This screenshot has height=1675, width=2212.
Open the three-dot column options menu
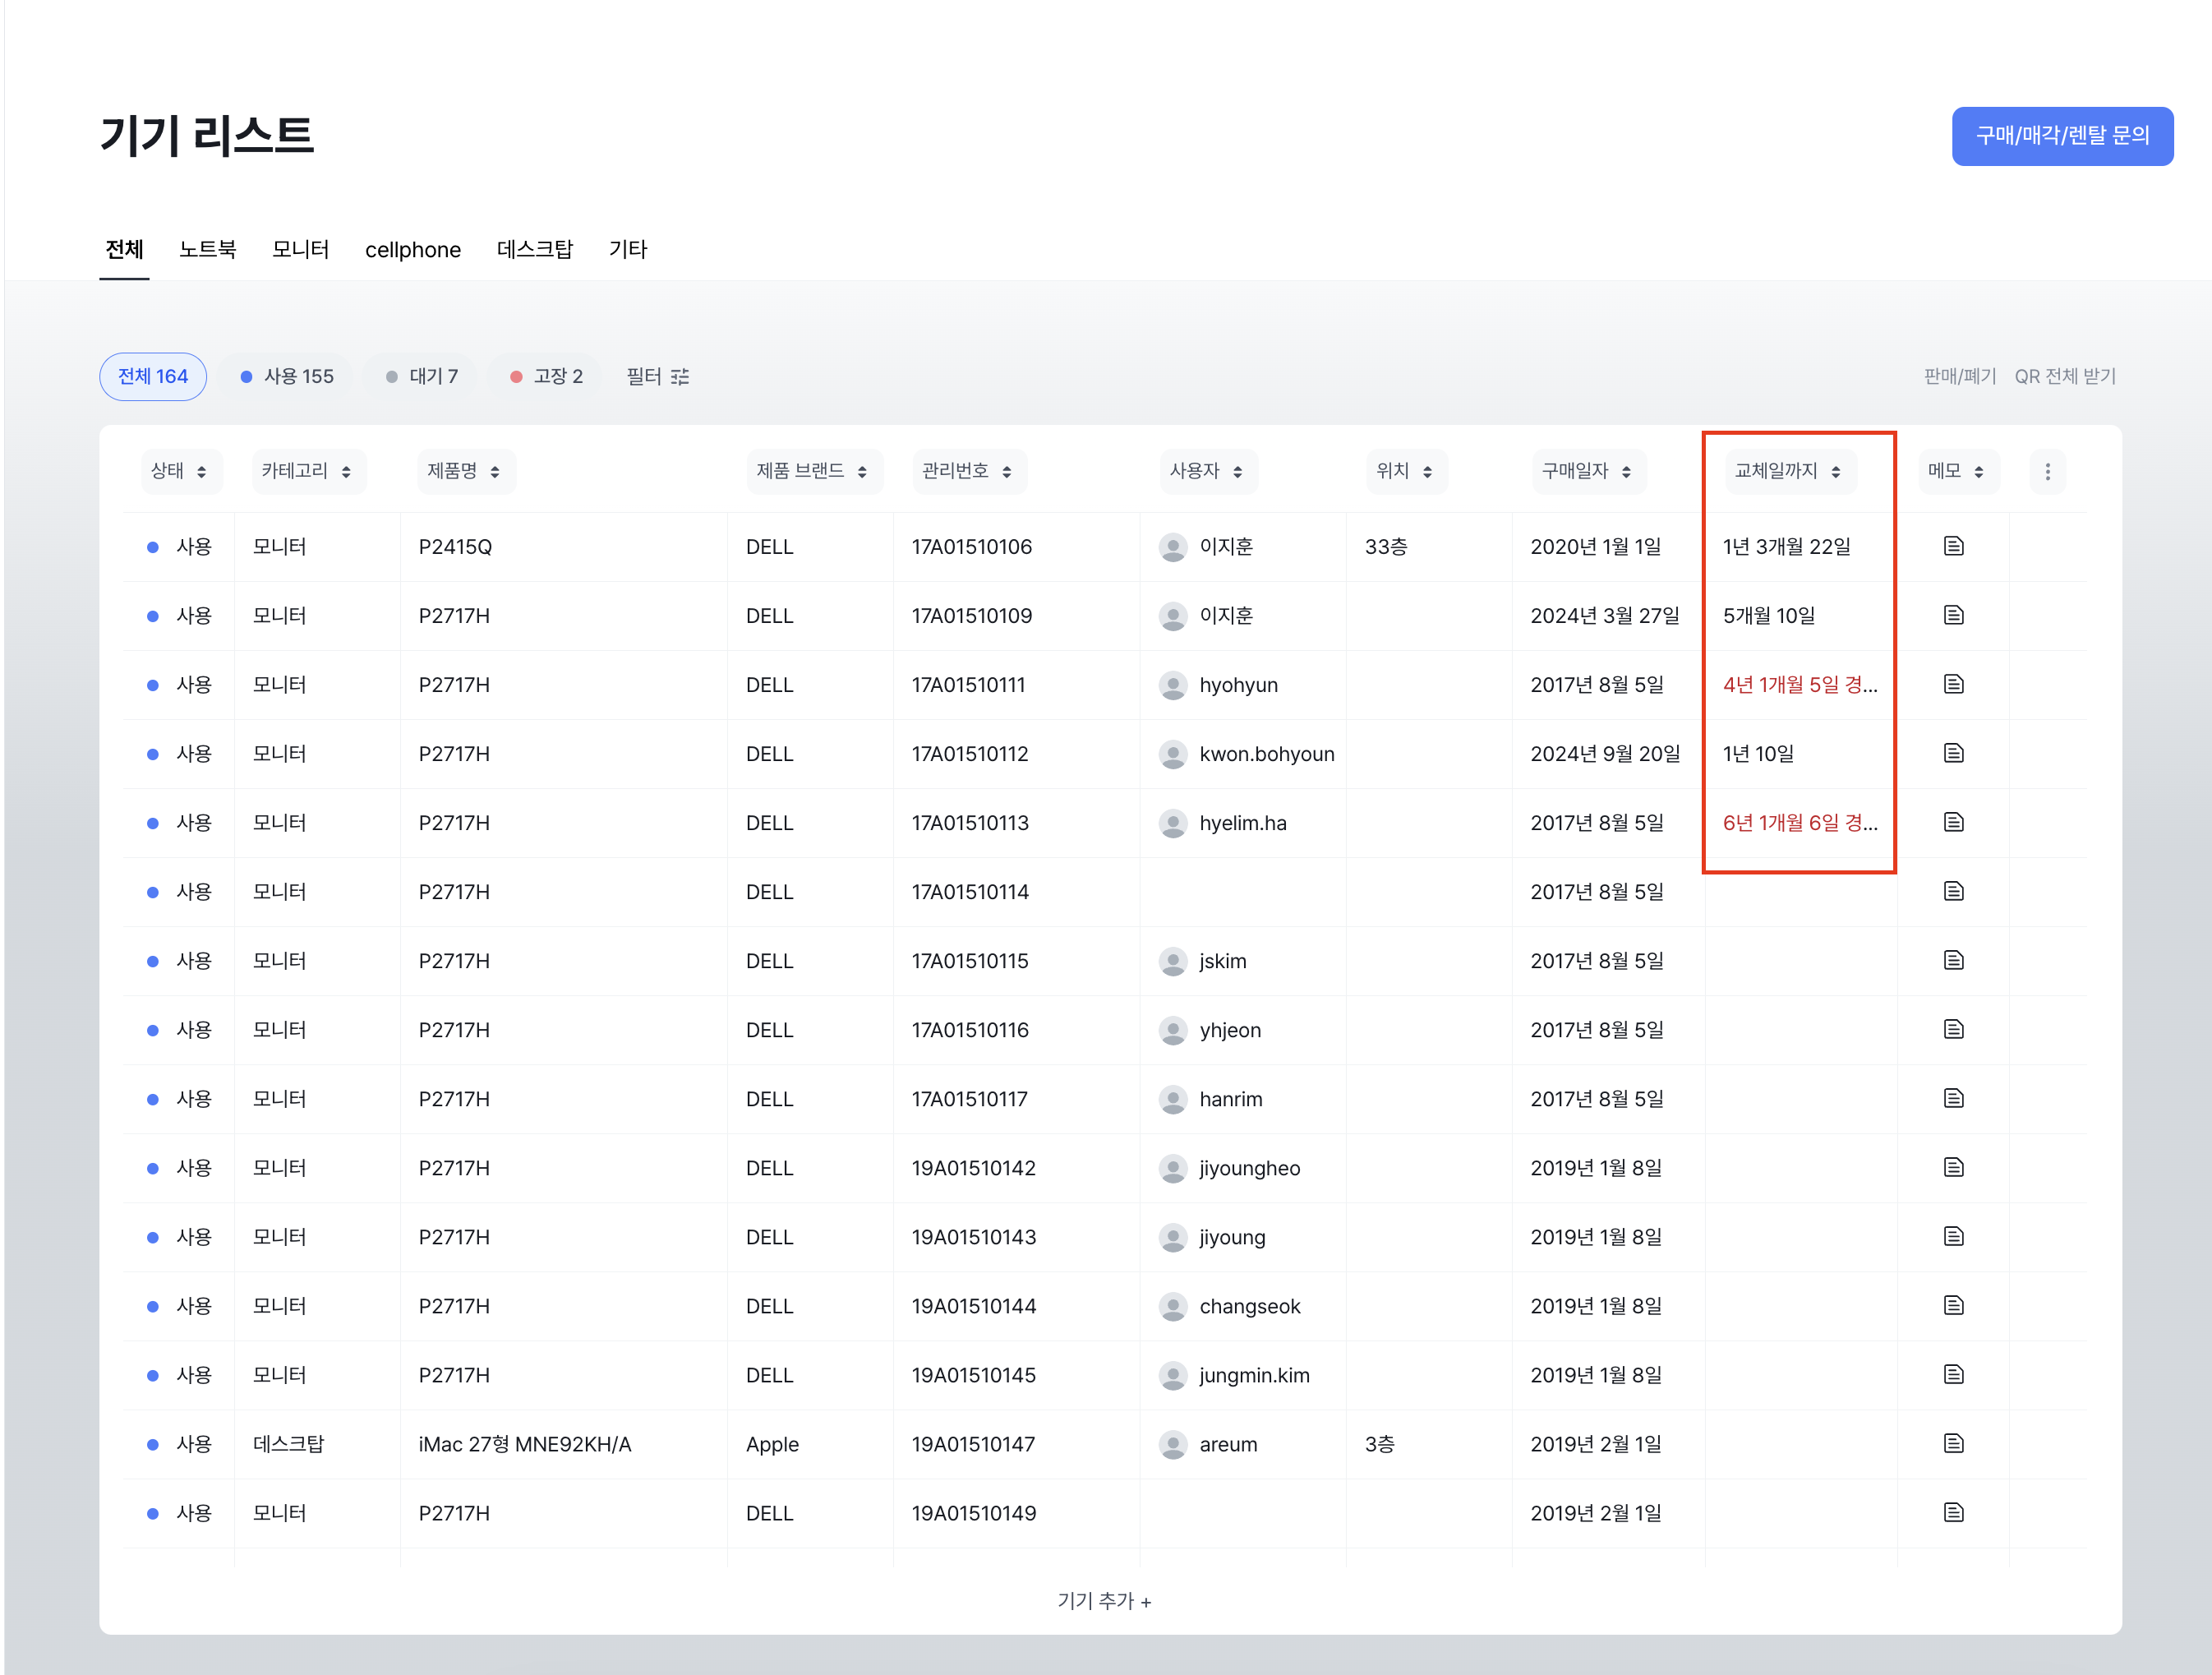pyautogui.click(x=2047, y=471)
